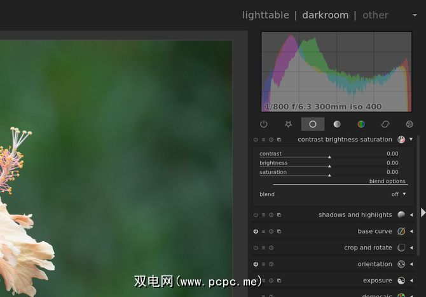Collapse contrast brightness saturation module
Viewport: 426px width, 297px height.
coord(411,139)
